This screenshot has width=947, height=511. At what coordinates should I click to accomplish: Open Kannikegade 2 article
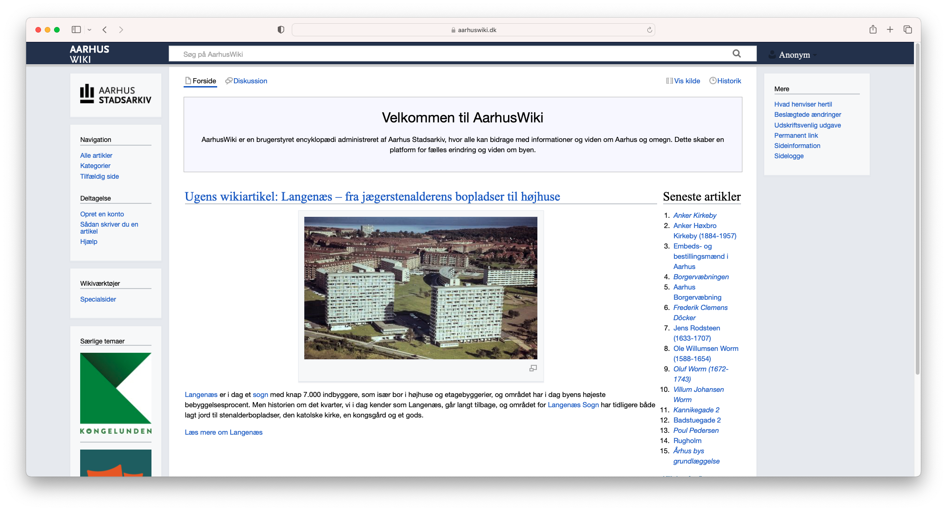point(696,410)
